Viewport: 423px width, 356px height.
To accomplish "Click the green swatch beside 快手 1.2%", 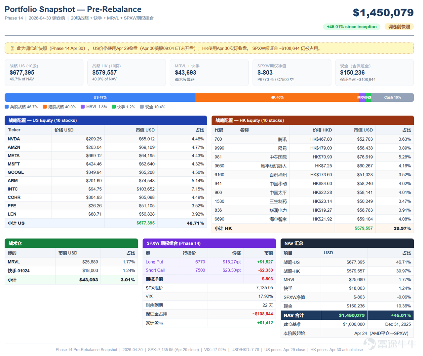I will click(x=114, y=107).
